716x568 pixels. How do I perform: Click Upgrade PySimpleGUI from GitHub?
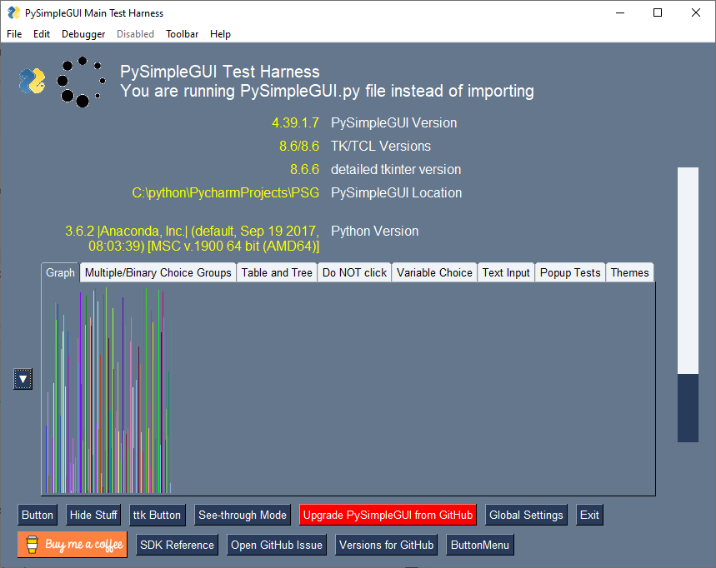click(387, 515)
